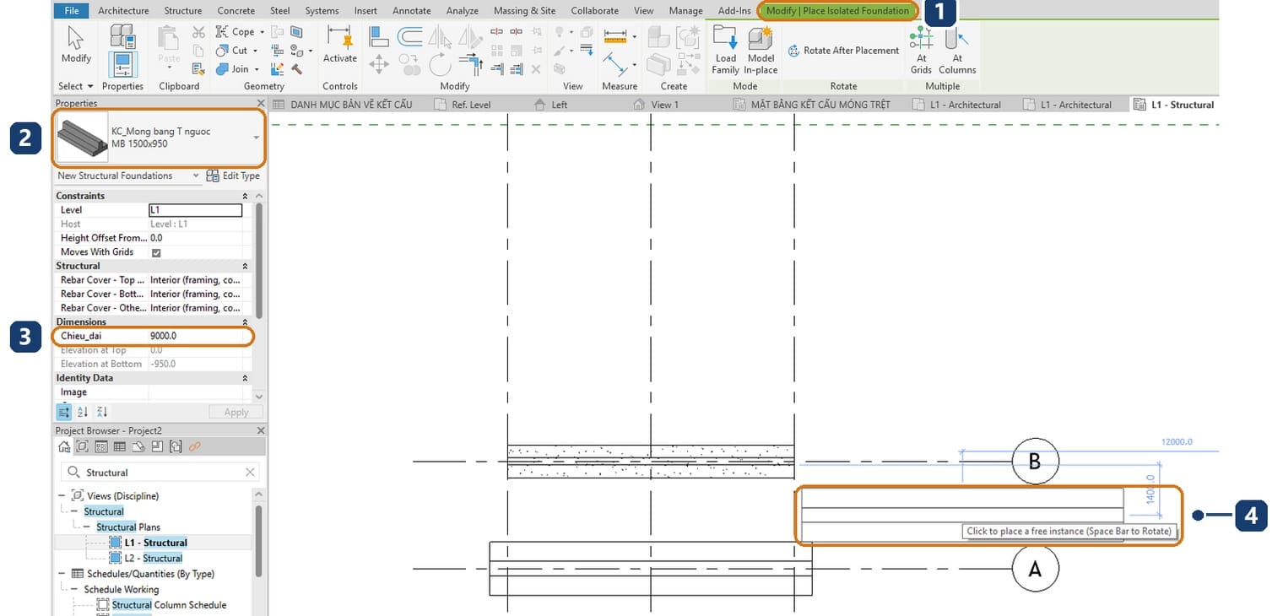Close the Properties palette
The height and width of the screenshot is (616, 1283).
tap(260, 103)
